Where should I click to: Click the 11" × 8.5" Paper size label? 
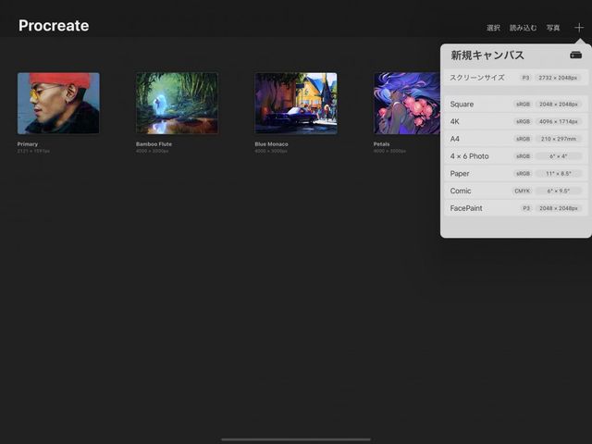coord(559,174)
